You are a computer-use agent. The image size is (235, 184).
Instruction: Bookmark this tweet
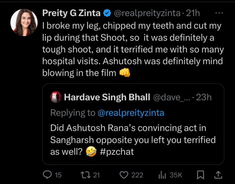200,175
